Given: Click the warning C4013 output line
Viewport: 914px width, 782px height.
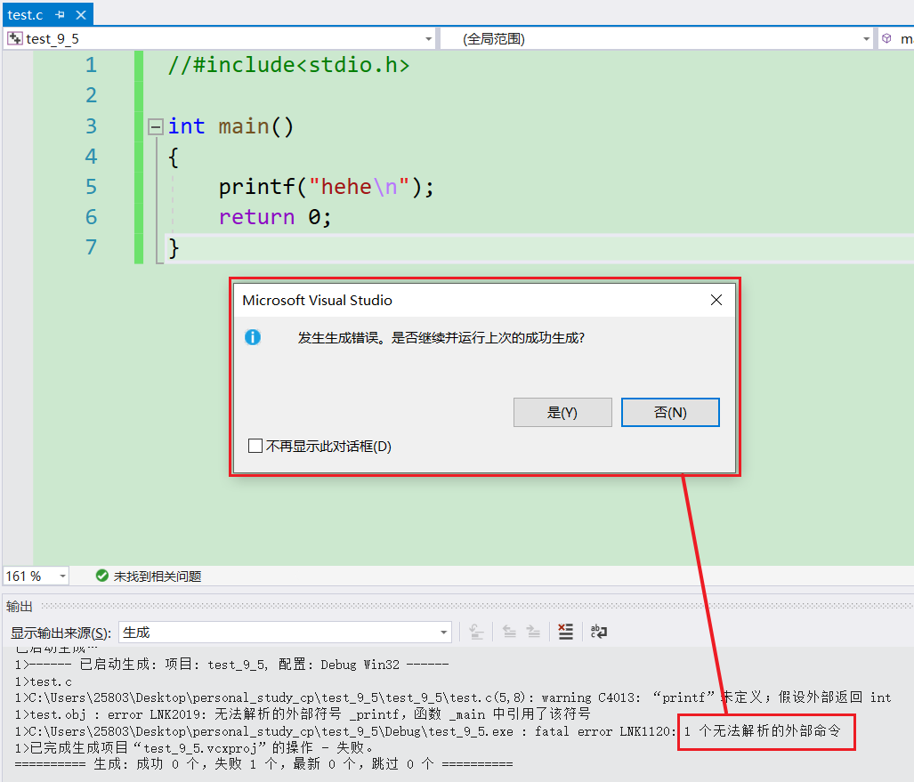Looking at the screenshot, I should (453, 697).
